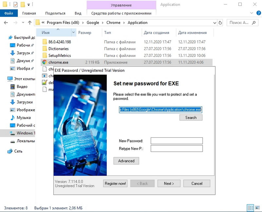Go up one folder level arrow
Image resolution: width=262 pixels, height=212 pixels.
[x=30, y=23]
